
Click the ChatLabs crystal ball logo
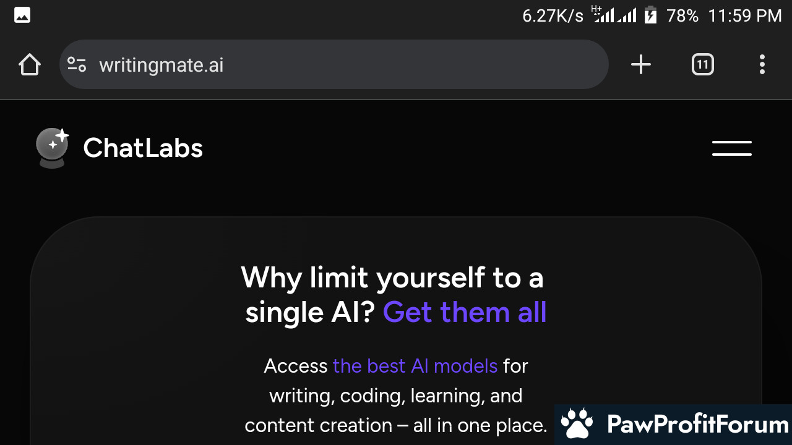point(52,148)
